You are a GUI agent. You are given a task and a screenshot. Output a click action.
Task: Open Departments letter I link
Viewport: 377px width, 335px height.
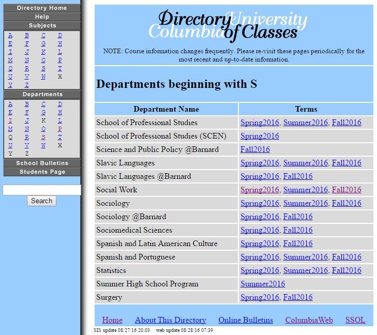10,120
